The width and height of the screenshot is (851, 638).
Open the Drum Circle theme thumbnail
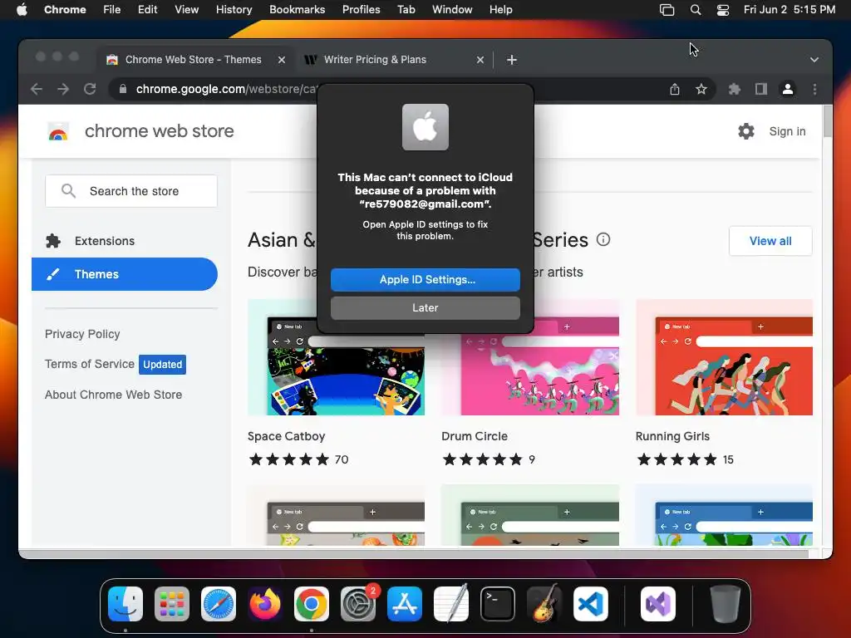[x=530, y=375]
